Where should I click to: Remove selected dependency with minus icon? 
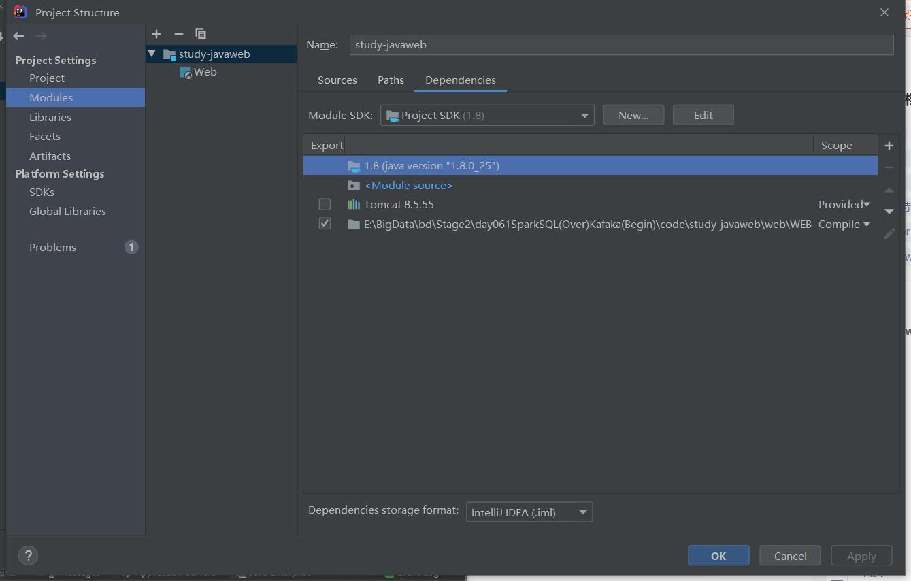point(889,167)
